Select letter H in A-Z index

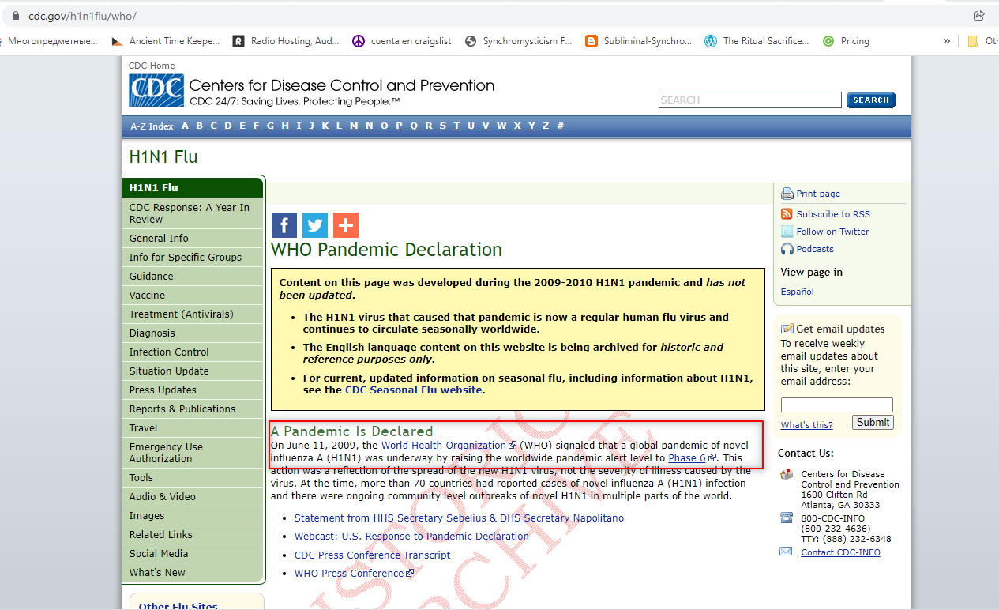point(285,126)
